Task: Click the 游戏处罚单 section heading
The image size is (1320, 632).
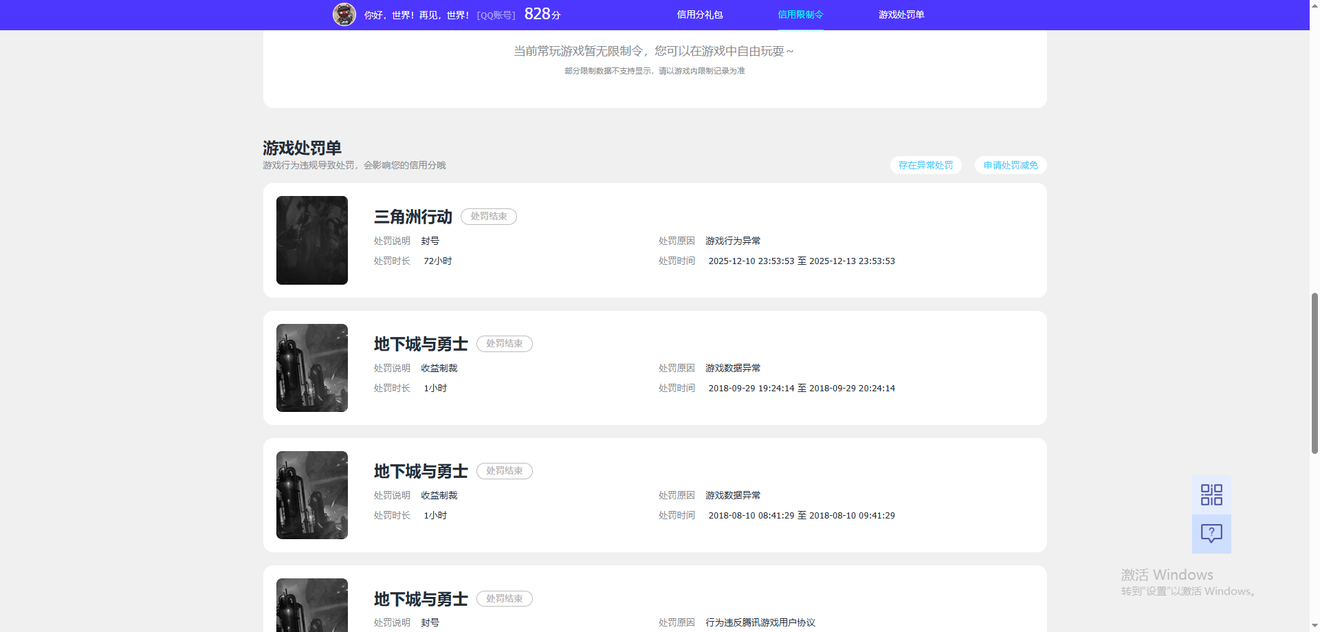Action: tap(302, 148)
